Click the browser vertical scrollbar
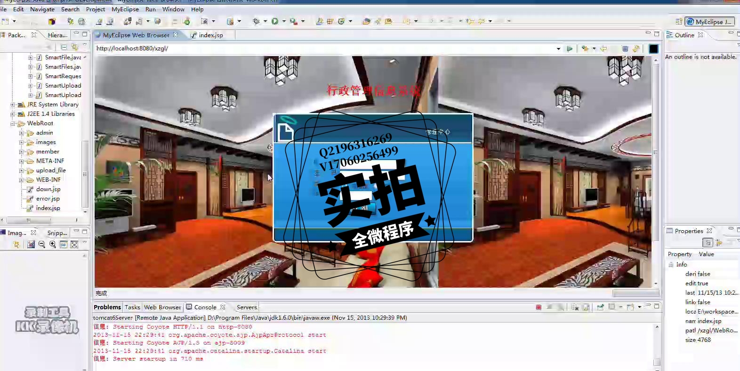 (x=656, y=153)
